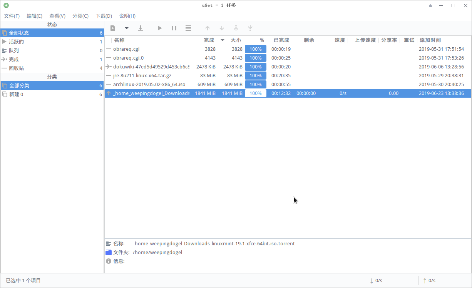This screenshot has height=288, width=472.
Task: Start the selected download with the play icon
Action: click(159, 28)
